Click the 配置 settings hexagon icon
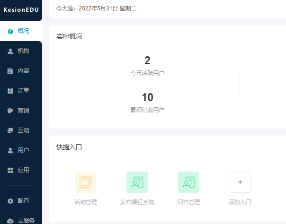The width and height of the screenshot is (286, 224). click(10, 200)
